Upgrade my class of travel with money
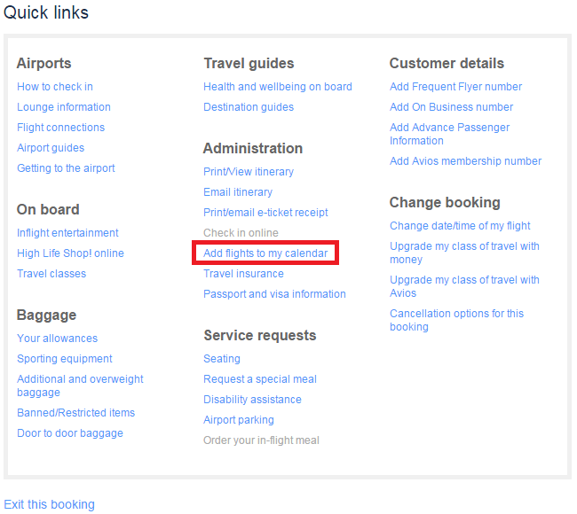 click(x=464, y=253)
